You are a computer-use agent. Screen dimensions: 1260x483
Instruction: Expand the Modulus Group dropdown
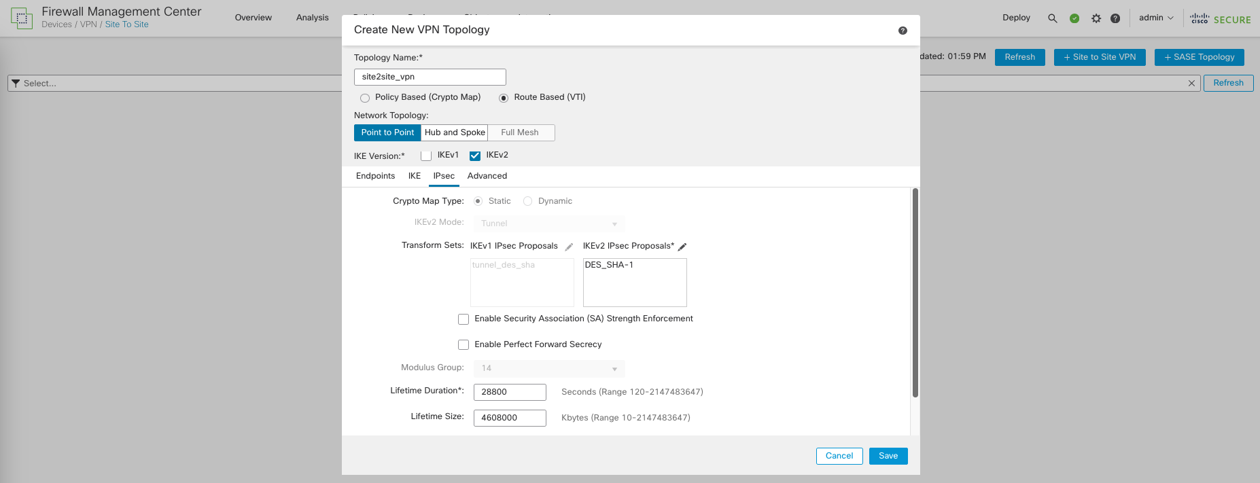(548, 368)
